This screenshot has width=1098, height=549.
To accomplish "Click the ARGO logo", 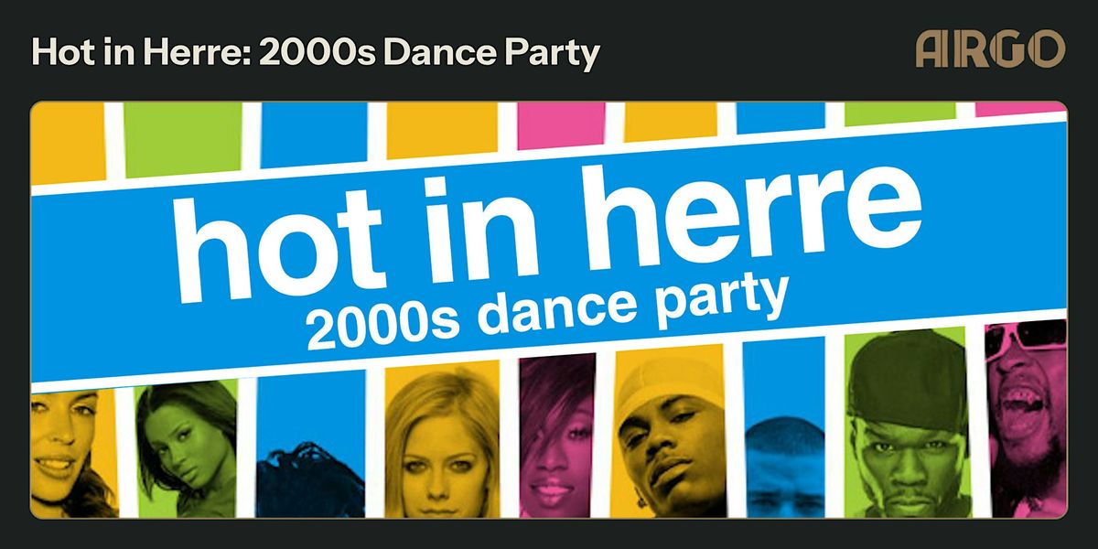I will click(x=991, y=48).
